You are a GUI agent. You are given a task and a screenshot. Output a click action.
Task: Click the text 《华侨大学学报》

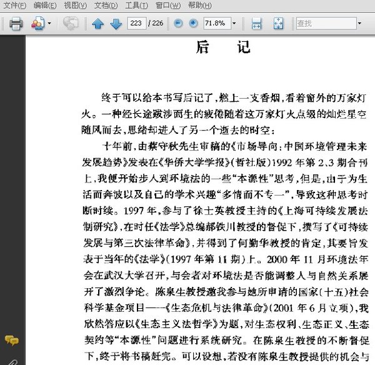[194, 162]
